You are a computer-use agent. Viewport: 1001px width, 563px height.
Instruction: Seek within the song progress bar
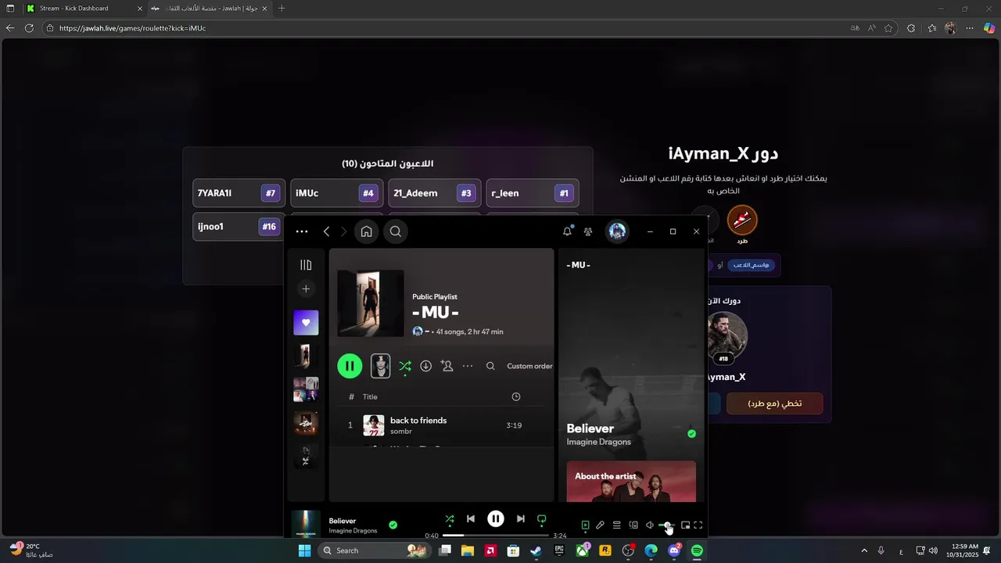pos(496,536)
